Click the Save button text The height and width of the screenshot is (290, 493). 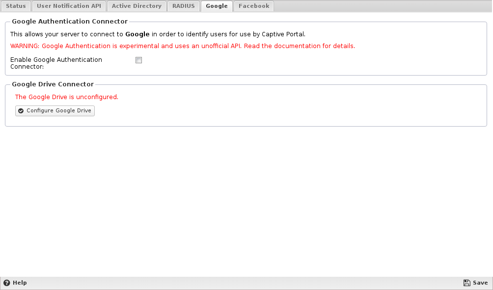[480, 283]
